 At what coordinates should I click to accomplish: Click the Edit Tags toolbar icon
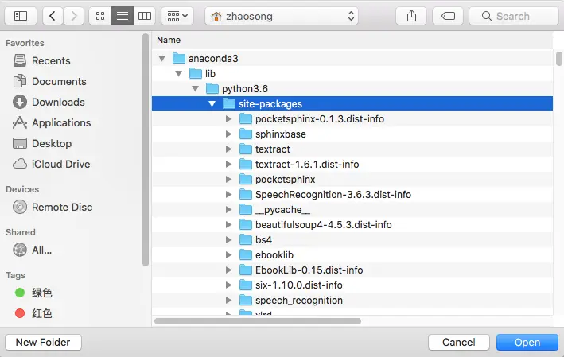click(x=448, y=16)
